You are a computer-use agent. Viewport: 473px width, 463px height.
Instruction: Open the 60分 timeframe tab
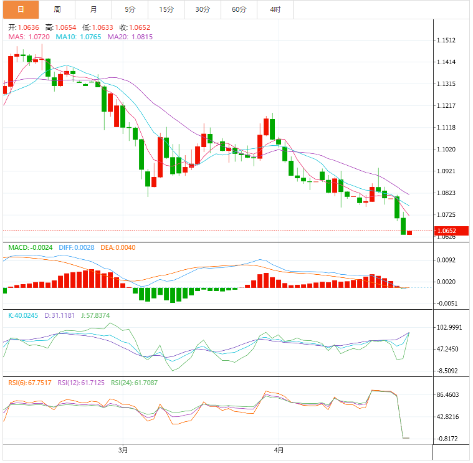[239, 9]
